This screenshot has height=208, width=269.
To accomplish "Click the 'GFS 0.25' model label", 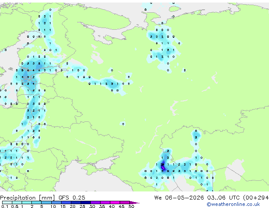I will (x=72, y=198).
